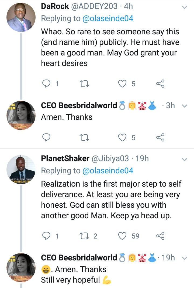The image size is (194, 288).
Task: Reply to PlanetShaker's tweet
Action: [47, 236]
